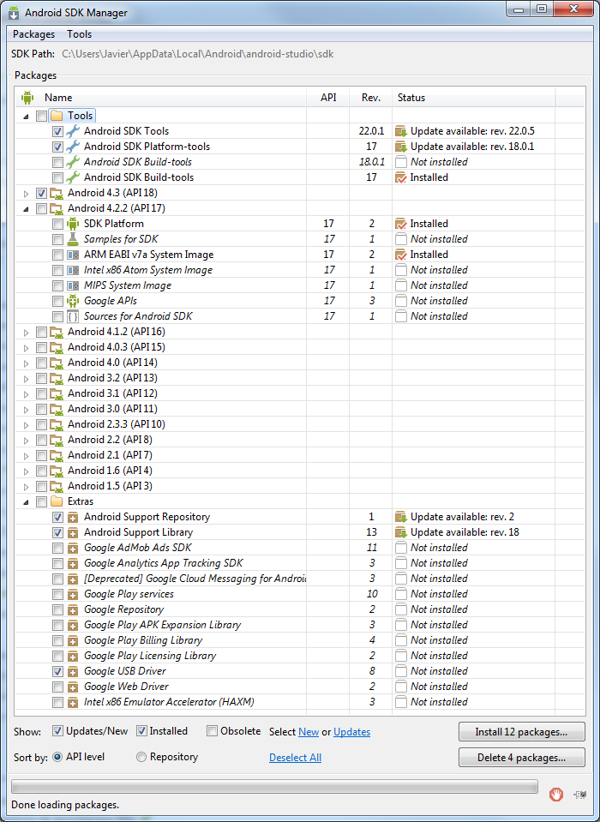The height and width of the screenshot is (822, 600).
Task: Click the ARM EABI v7a System Image icon
Action: 73,255
